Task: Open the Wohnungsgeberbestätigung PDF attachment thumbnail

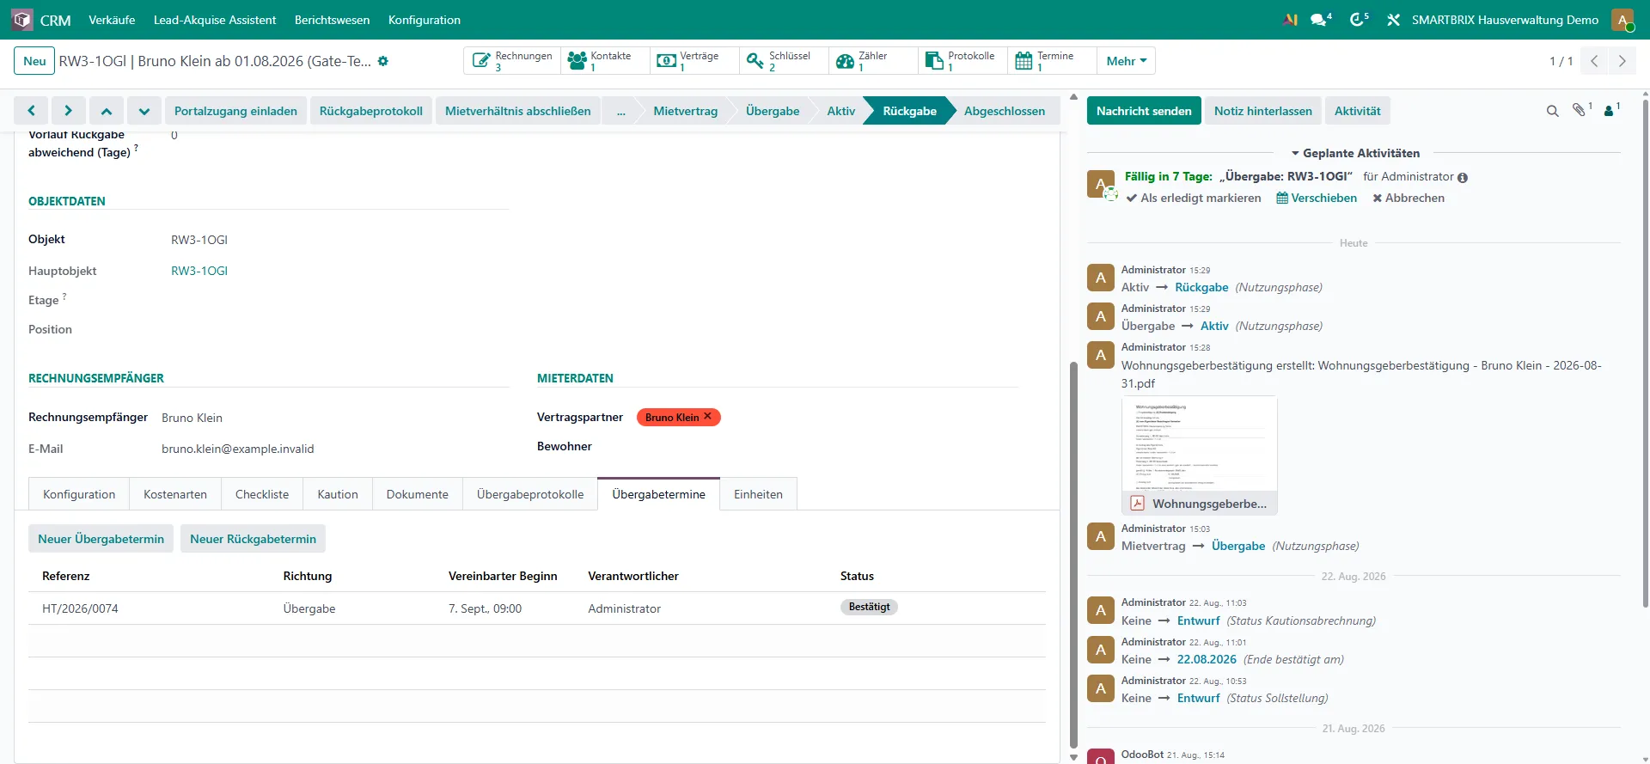Action: (x=1200, y=455)
